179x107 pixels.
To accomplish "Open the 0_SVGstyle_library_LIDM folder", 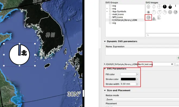I will (124, 20).
